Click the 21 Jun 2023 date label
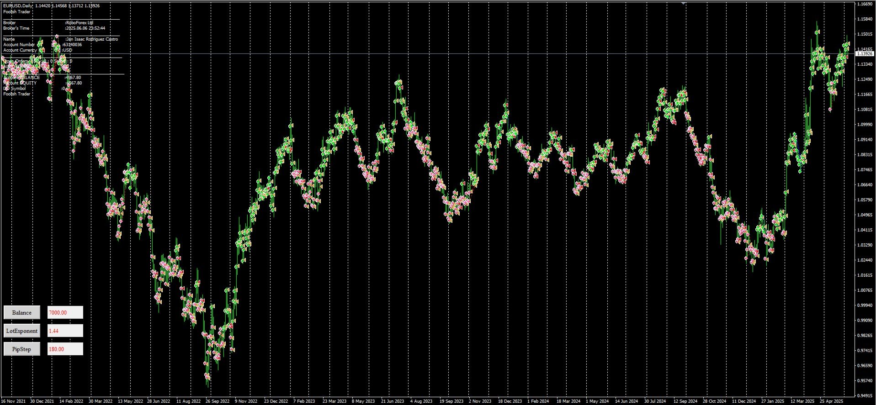The image size is (876, 405). [393, 401]
